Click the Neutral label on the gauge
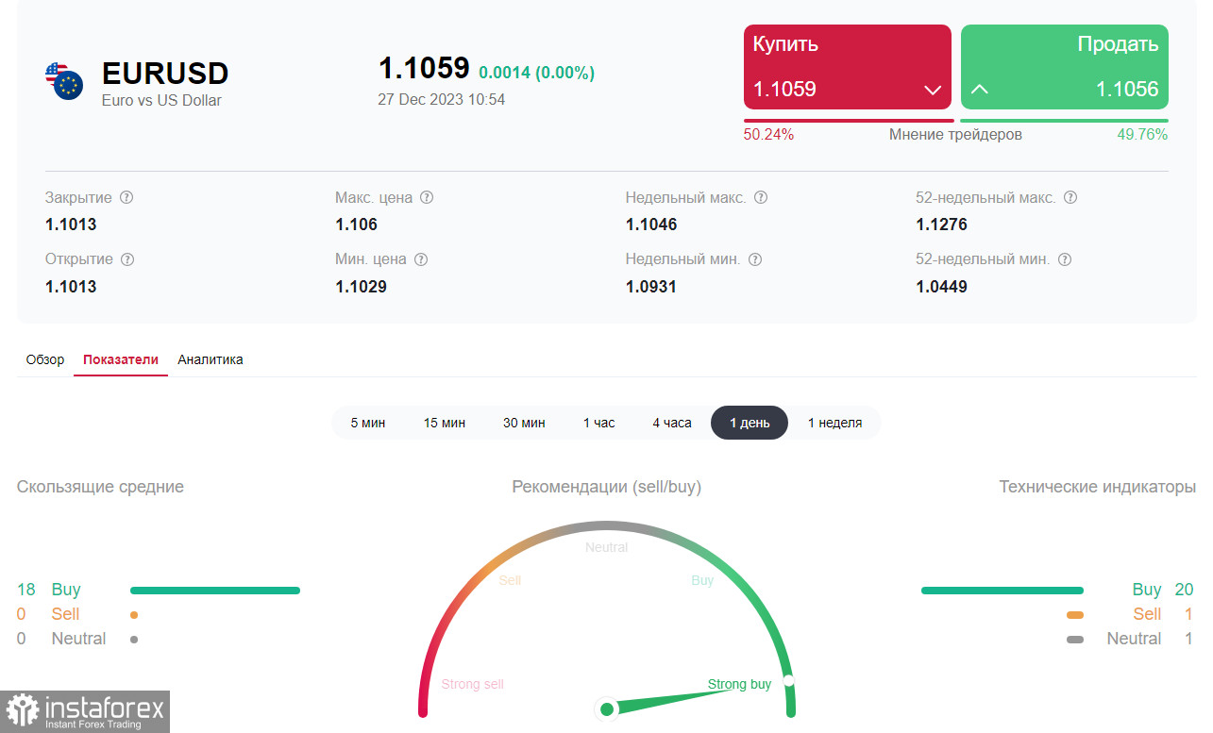The width and height of the screenshot is (1213, 733). coord(606,547)
